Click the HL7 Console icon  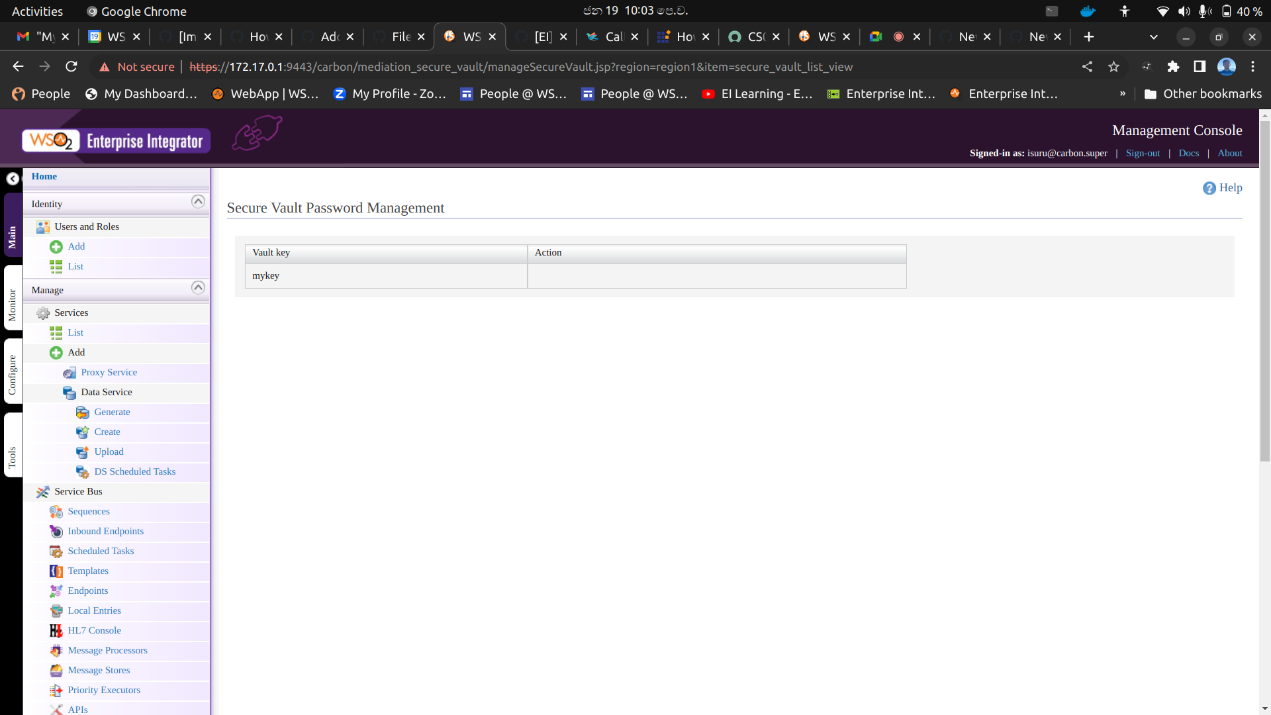(56, 630)
